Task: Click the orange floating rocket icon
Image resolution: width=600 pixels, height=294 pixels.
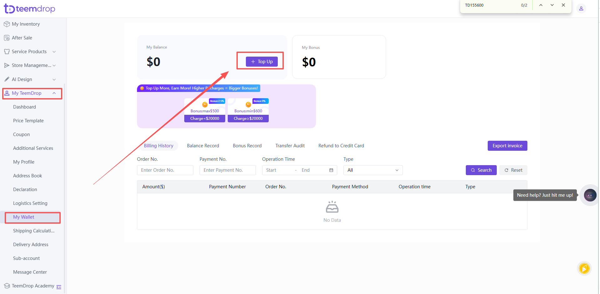Action: (x=584, y=268)
